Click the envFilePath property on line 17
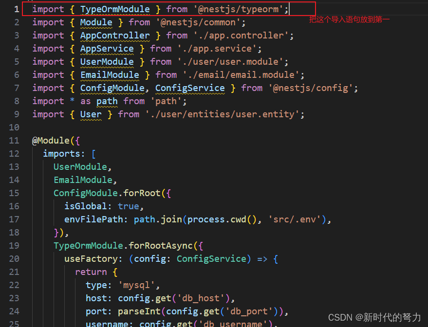The width and height of the screenshot is (428, 327). coord(93,219)
